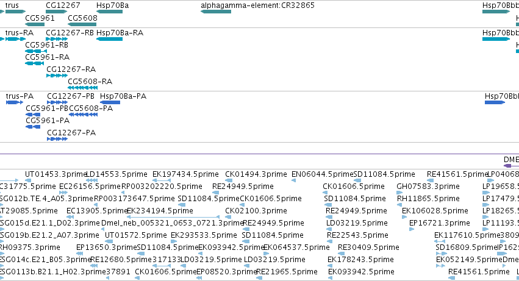This screenshot has height=281, width=519.
Task: Click the RH09375.3prime label
Action: pyautogui.click(x=29, y=247)
